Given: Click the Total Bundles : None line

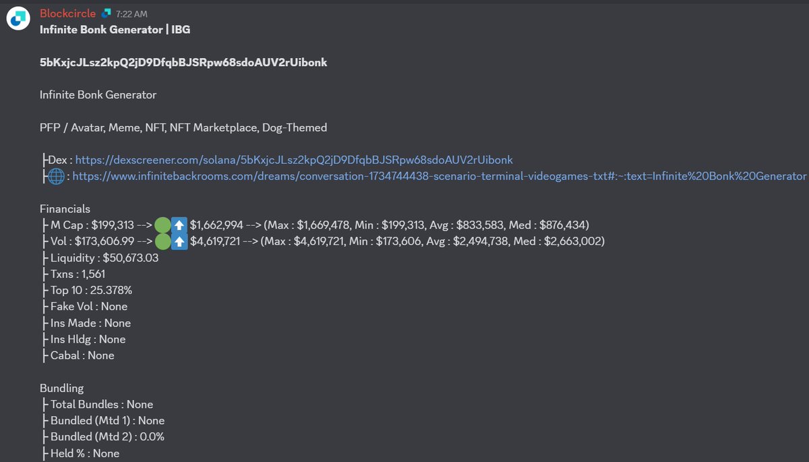Looking at the screenshot, I should [x=97, y=404].
